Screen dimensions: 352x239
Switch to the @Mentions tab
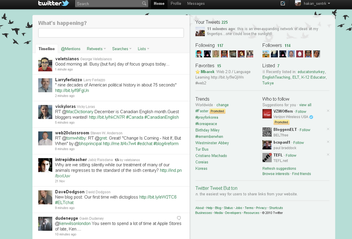click(x=71, y=49)
